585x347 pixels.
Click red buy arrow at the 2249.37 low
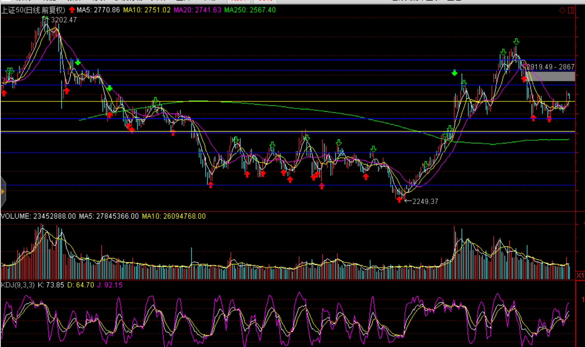tap(399, 200)
